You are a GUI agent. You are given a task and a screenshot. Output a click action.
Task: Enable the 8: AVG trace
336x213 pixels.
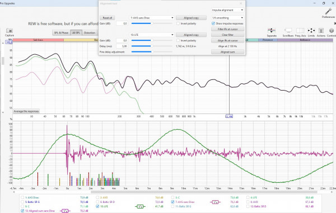(x=248, y=202)
